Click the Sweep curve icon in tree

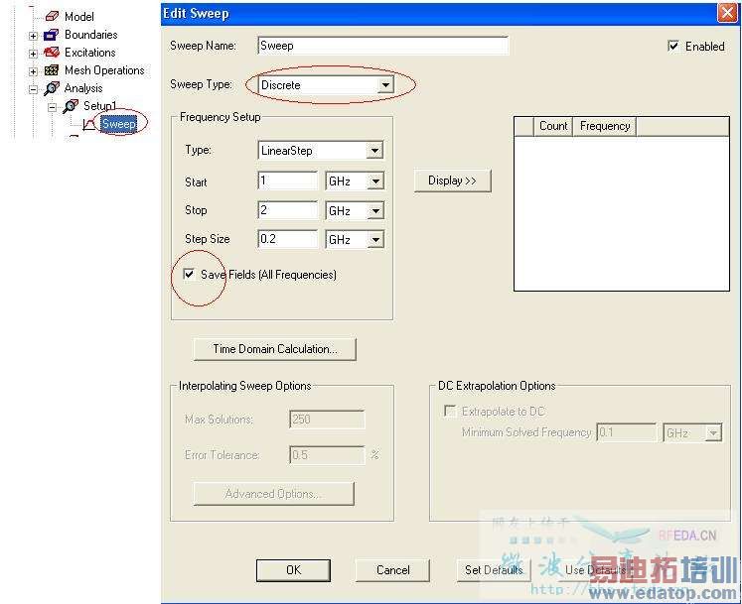[x=89, y=124]
